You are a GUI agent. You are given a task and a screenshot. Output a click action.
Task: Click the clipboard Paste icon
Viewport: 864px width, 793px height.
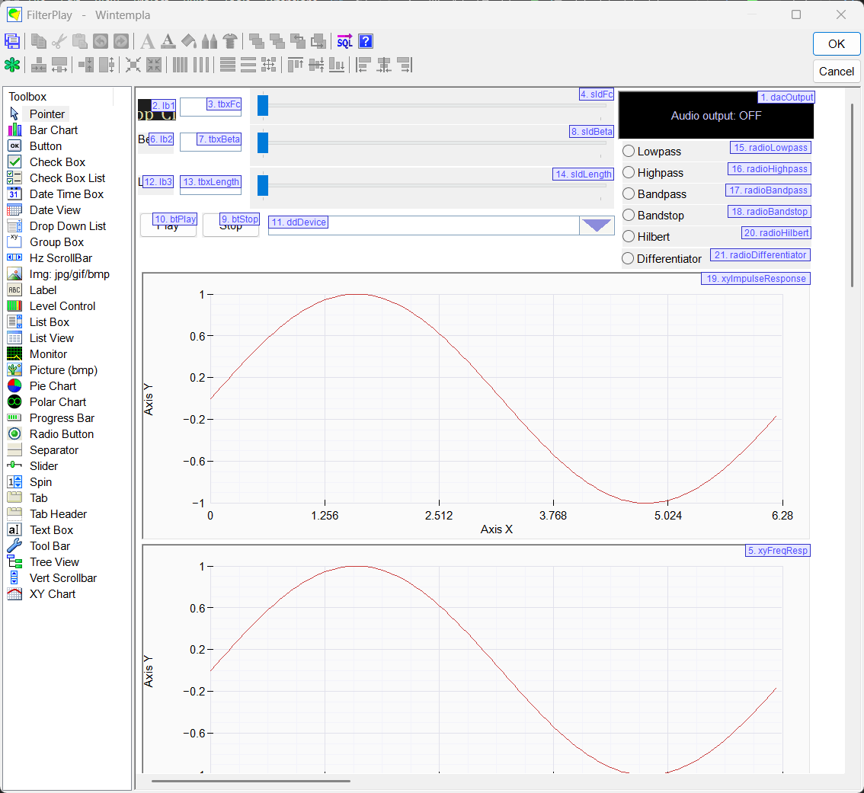coord(80,41)
